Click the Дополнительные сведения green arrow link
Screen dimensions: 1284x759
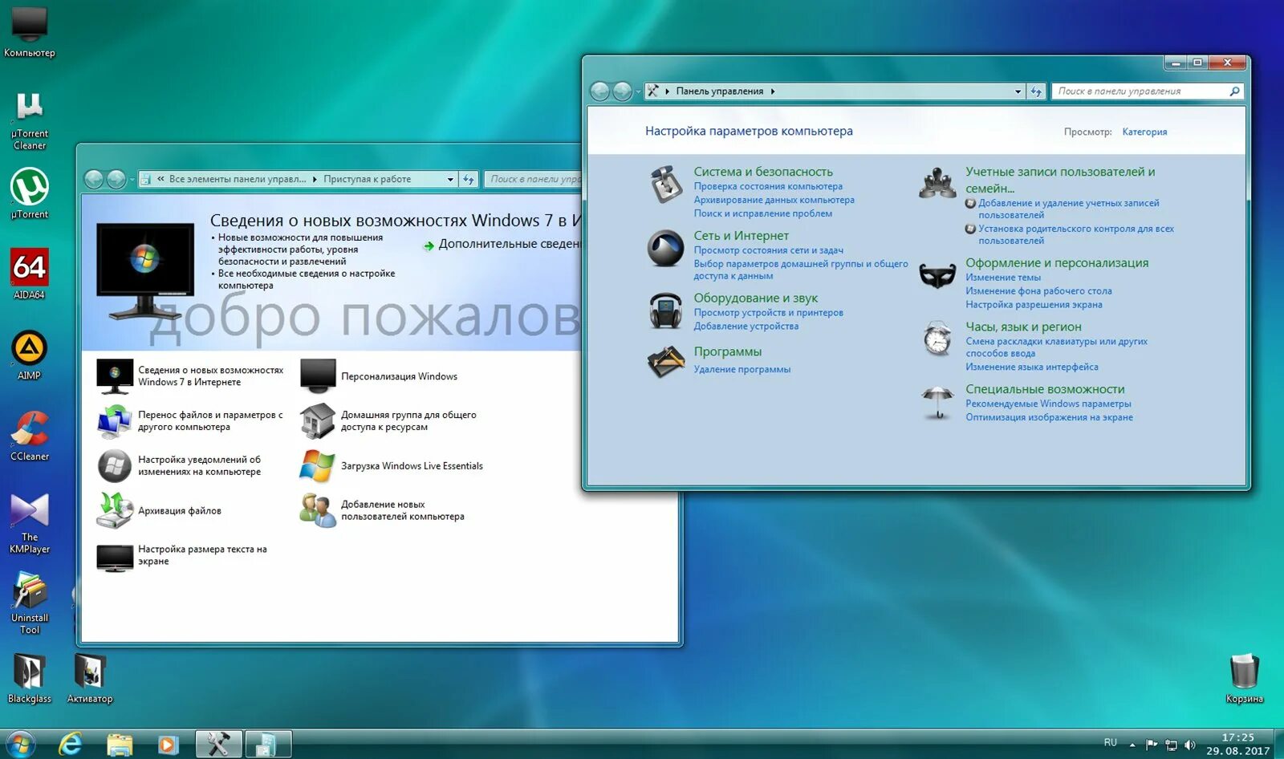(x=502, y=244)
